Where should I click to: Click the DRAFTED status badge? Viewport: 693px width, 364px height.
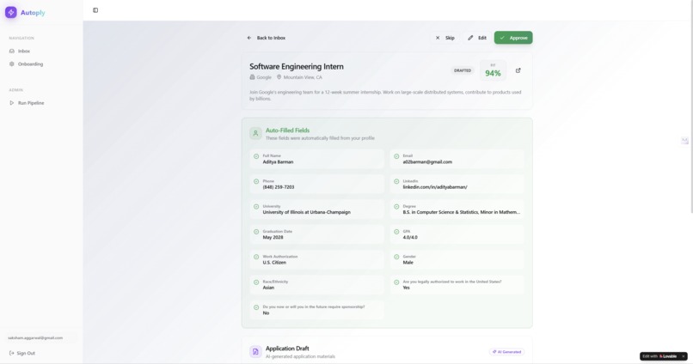point(463,70)
